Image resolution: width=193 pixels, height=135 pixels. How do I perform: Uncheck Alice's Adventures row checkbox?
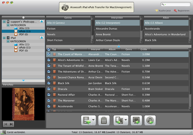pos(49,60)
